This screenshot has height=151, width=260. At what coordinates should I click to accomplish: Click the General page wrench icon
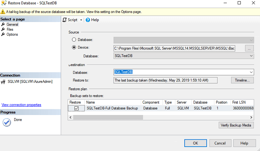(3, 24)
